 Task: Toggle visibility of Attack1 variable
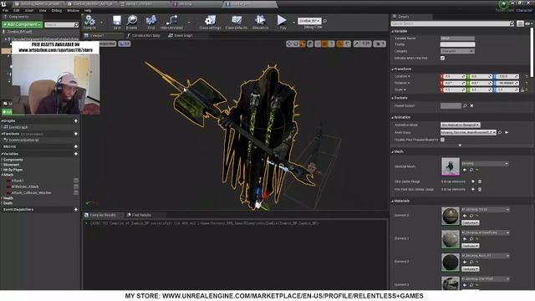pos(76,181)
